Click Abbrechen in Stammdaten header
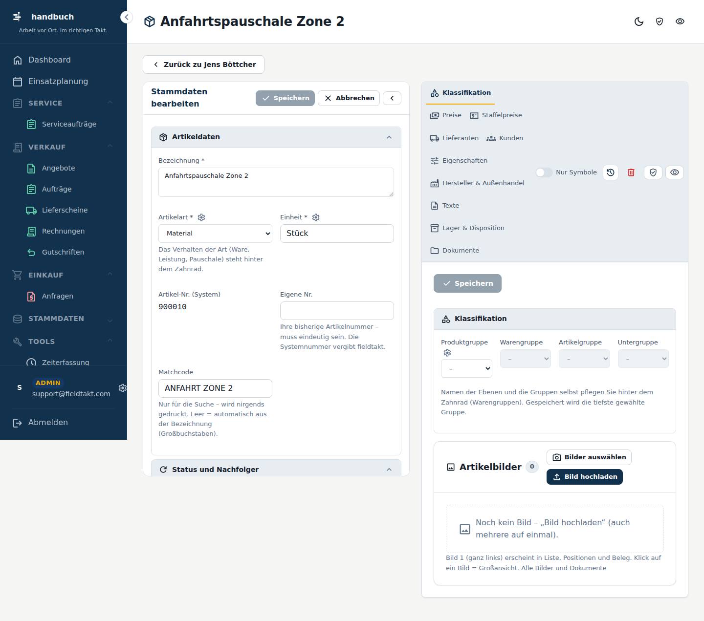 point(349,98)
